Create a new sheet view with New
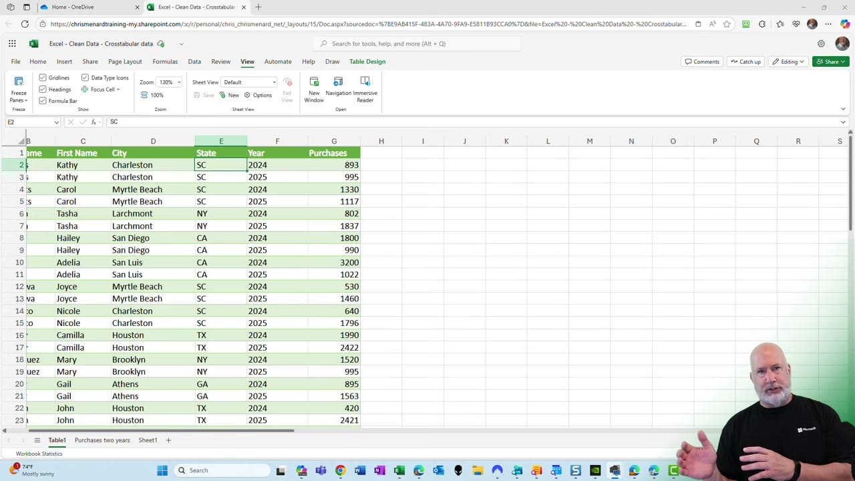 pyautogui.click(x=230, y=95)
